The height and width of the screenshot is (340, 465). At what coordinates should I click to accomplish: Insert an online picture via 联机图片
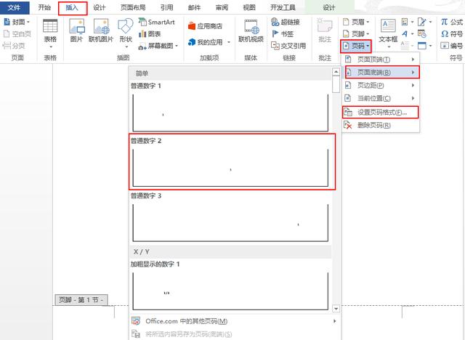(101, 31)
